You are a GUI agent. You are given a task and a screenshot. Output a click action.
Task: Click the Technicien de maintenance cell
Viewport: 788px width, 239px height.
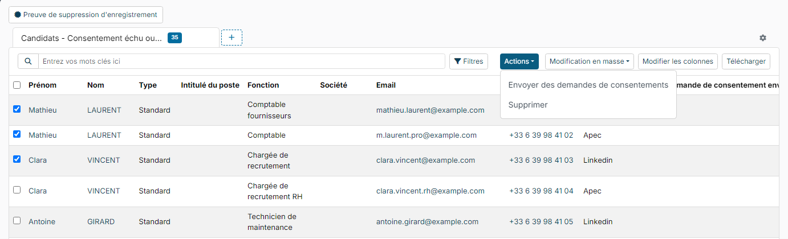pyautogui.click(x=272, y=222)
